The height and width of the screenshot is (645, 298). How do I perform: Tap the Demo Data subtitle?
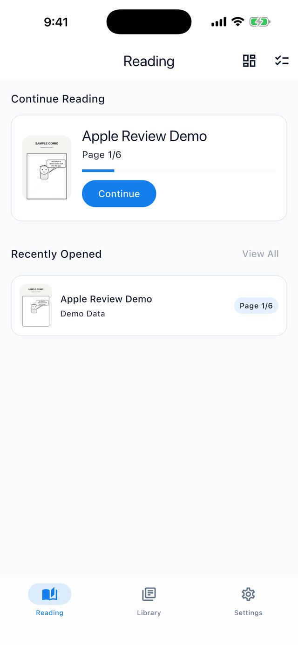tap(83, 314)
